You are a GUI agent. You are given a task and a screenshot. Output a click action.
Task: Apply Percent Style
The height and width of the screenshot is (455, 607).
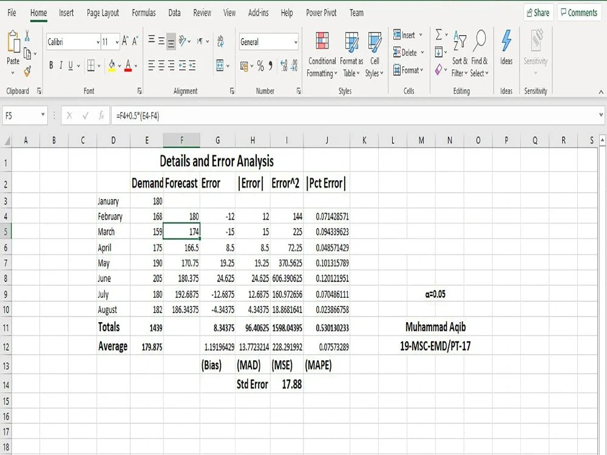(x=260, y=67)
